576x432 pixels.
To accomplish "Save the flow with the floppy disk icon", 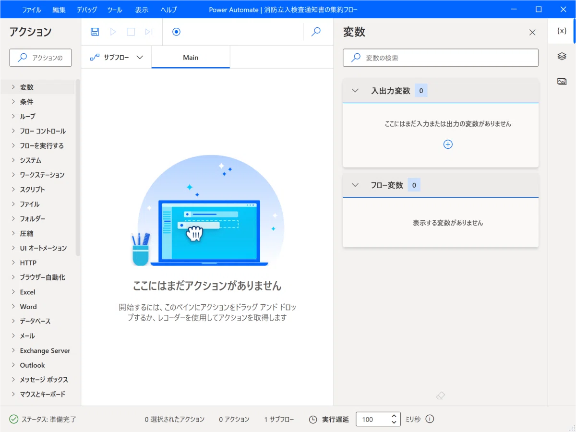I will coord(95,32).
